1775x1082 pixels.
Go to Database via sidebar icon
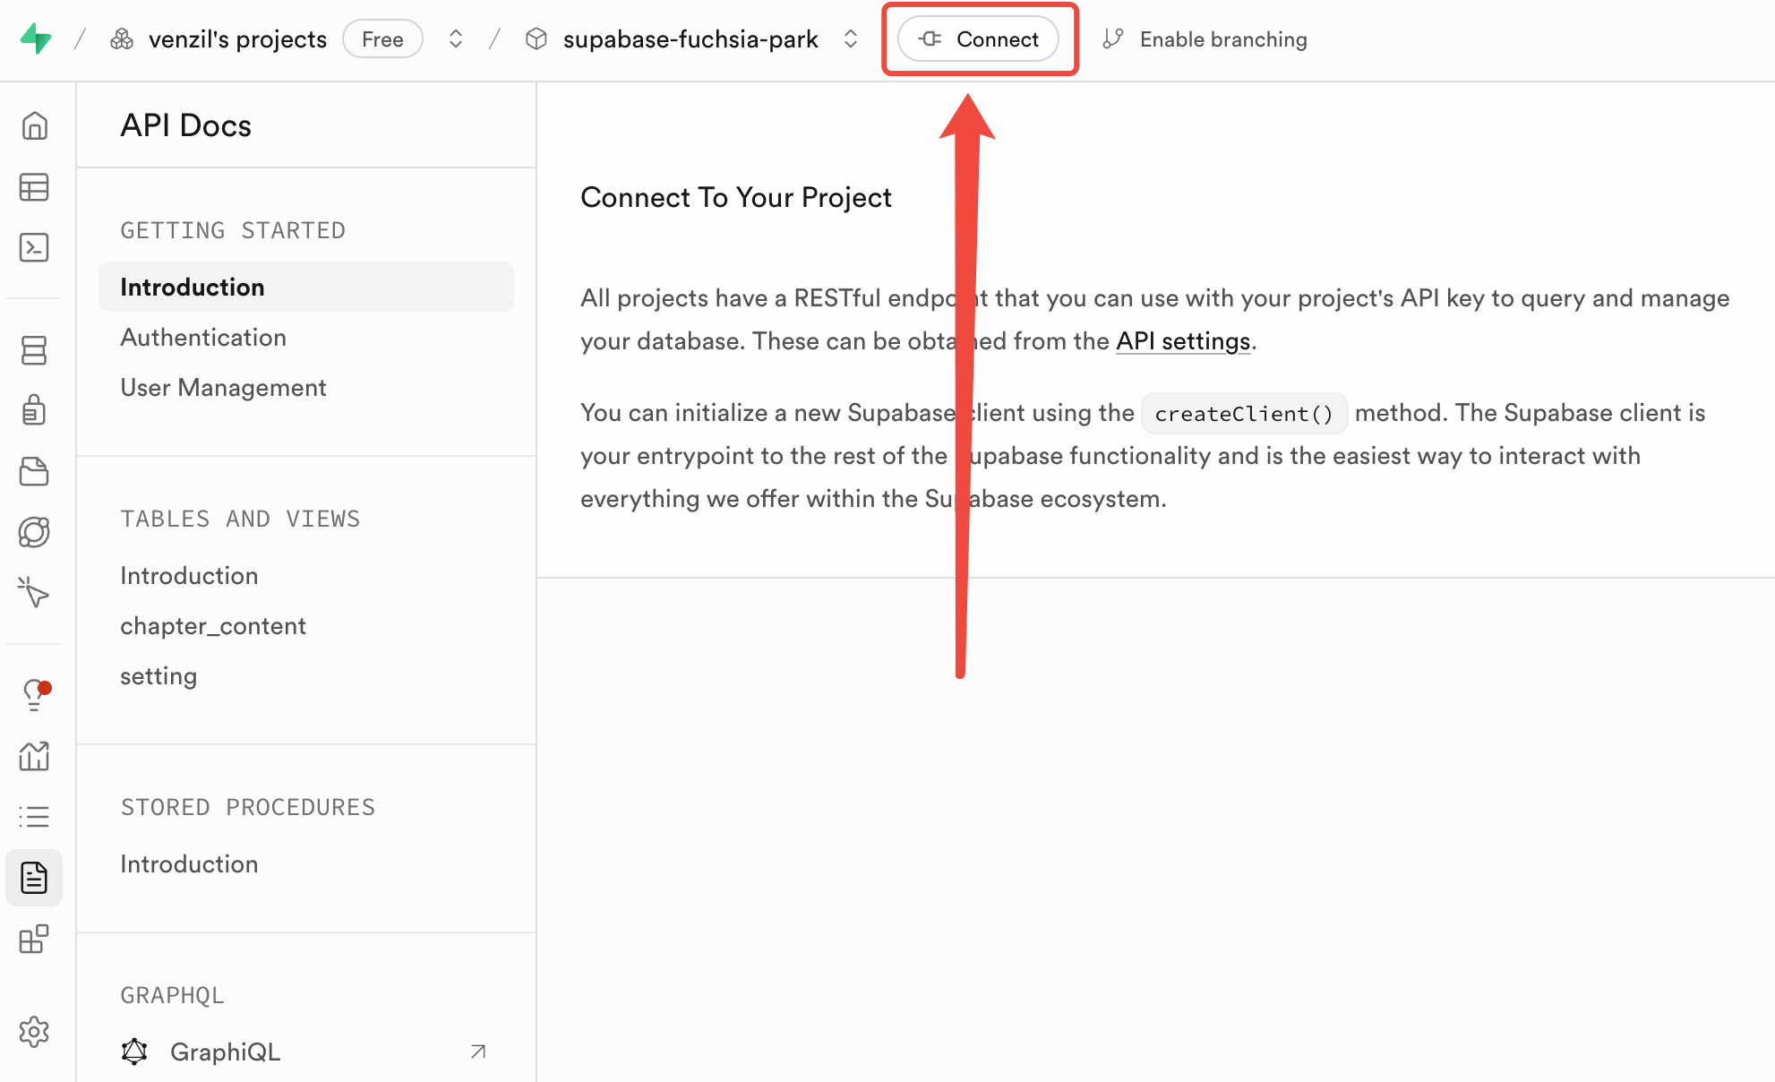(x=34, y=350)
